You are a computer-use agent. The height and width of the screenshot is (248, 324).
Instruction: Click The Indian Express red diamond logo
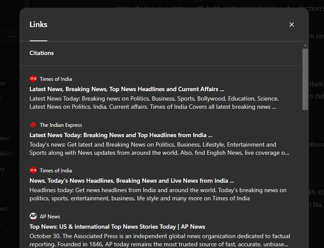point(33,125)
